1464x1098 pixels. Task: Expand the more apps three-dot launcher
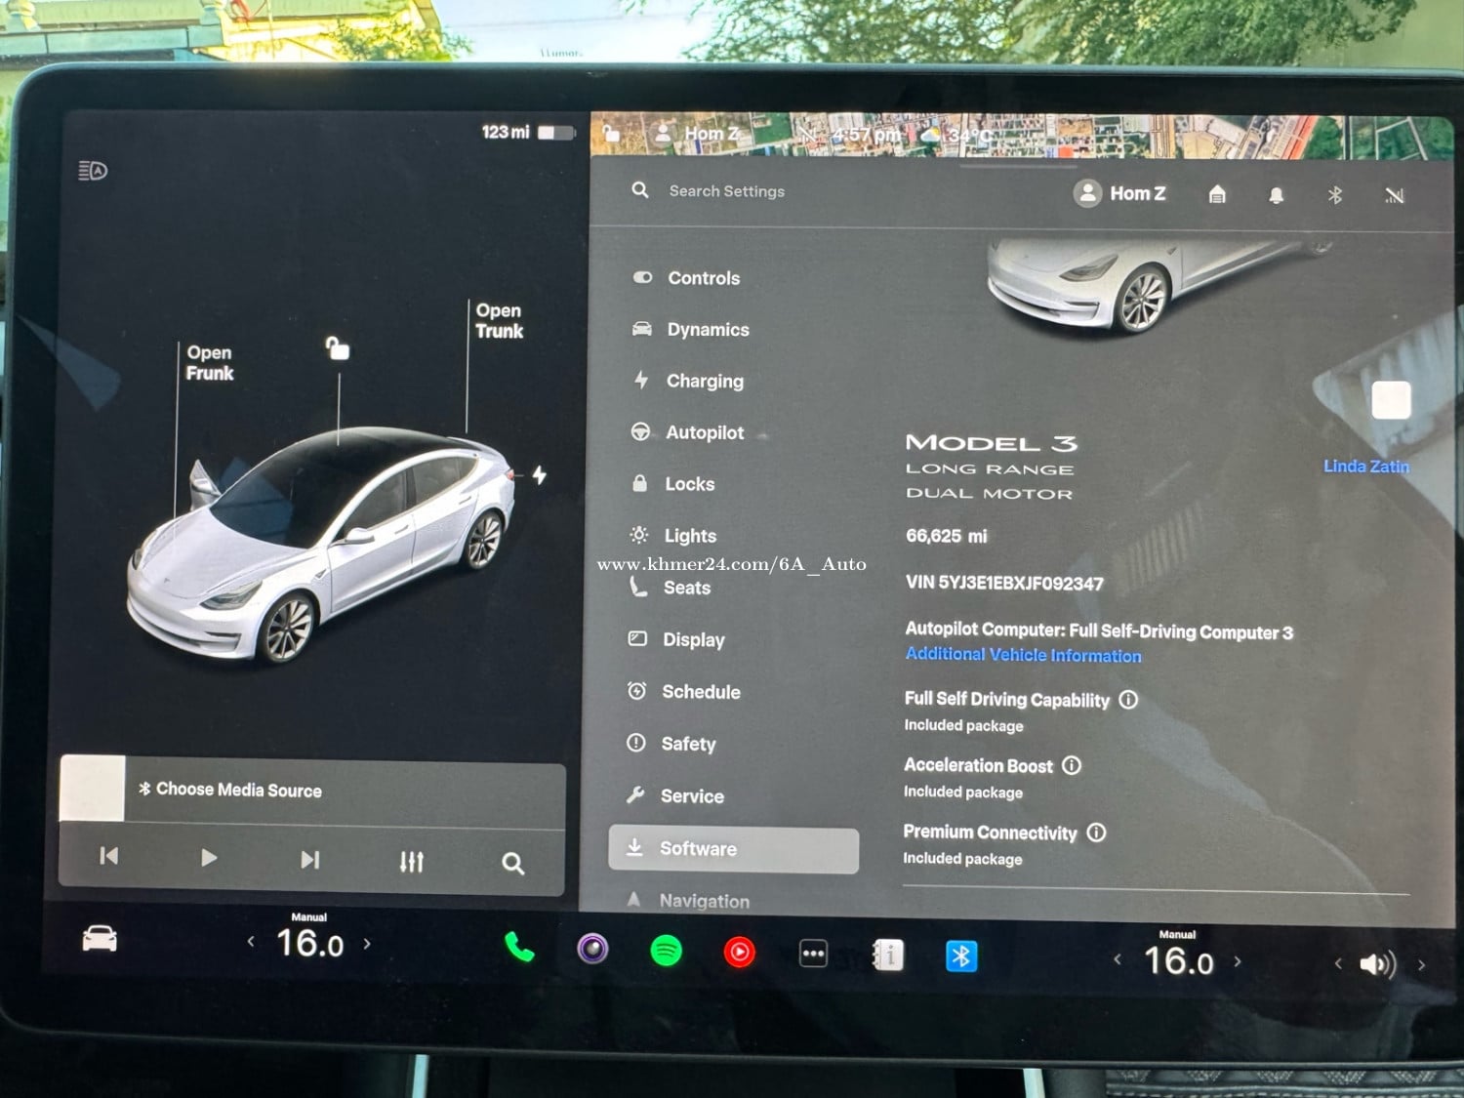click(x=813, y=954)
